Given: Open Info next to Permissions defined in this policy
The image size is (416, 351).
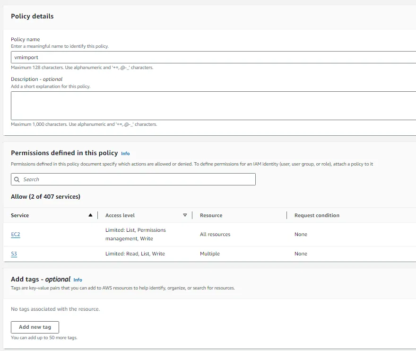Looking at the screenshot, I should click(x=125, y=154).
